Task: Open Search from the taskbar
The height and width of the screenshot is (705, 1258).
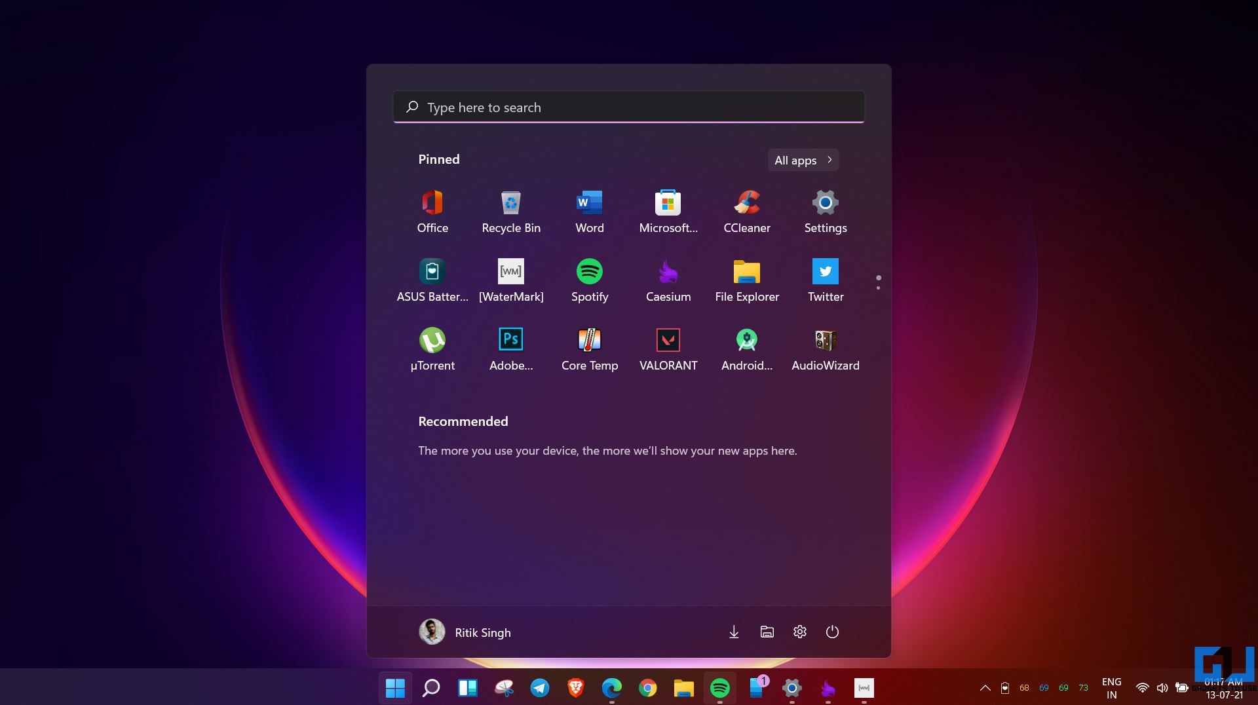Action: click(431, 688)
